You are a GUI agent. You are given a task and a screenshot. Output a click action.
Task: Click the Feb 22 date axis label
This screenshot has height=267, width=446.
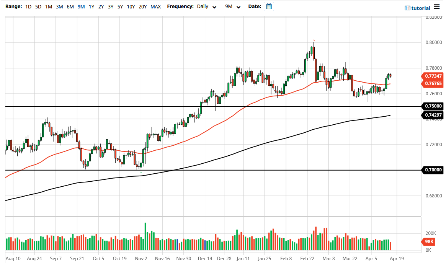(x=307, y=259)
